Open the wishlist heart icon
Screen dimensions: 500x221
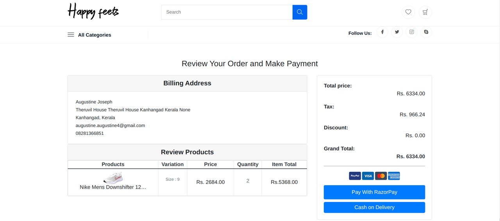tap(408, 12)
